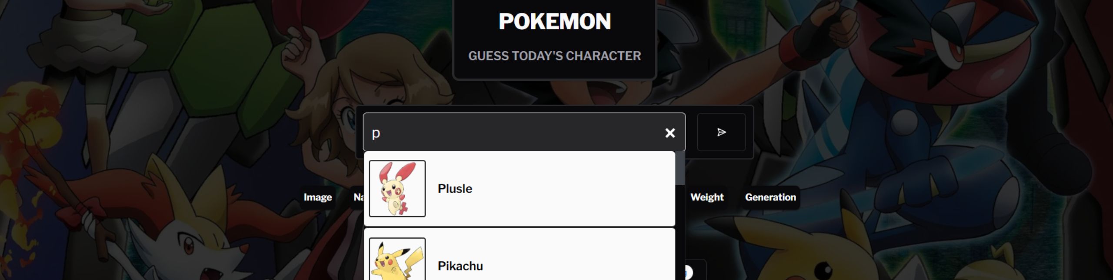
Task: Click the scrollbar track below the thumb
Action: tap(680, 233)
